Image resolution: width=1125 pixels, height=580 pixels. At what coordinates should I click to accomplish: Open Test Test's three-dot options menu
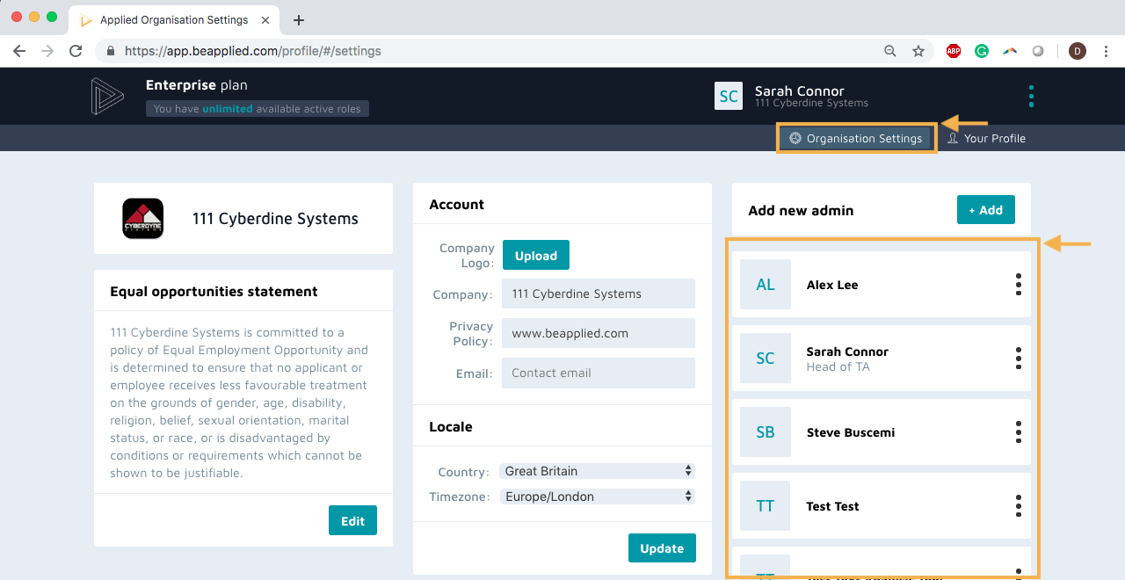click(1018, 505)
